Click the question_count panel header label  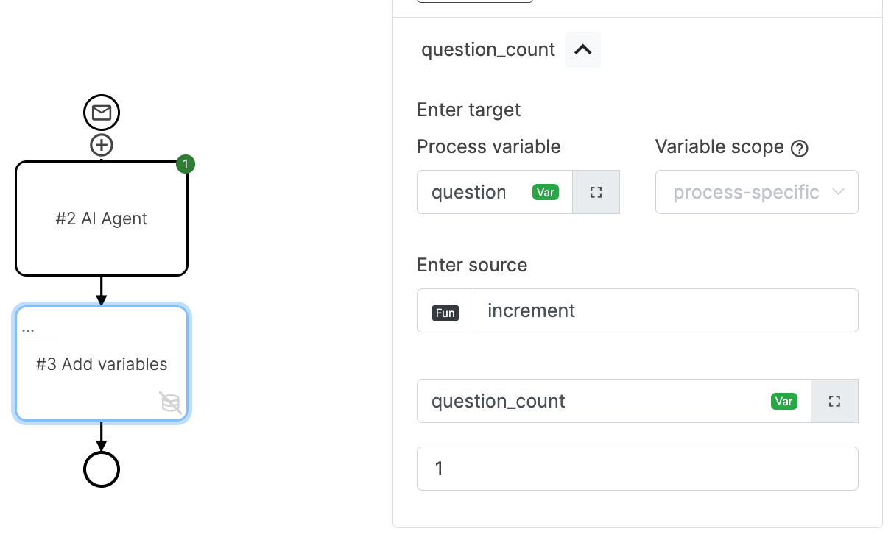pos(487,49)
